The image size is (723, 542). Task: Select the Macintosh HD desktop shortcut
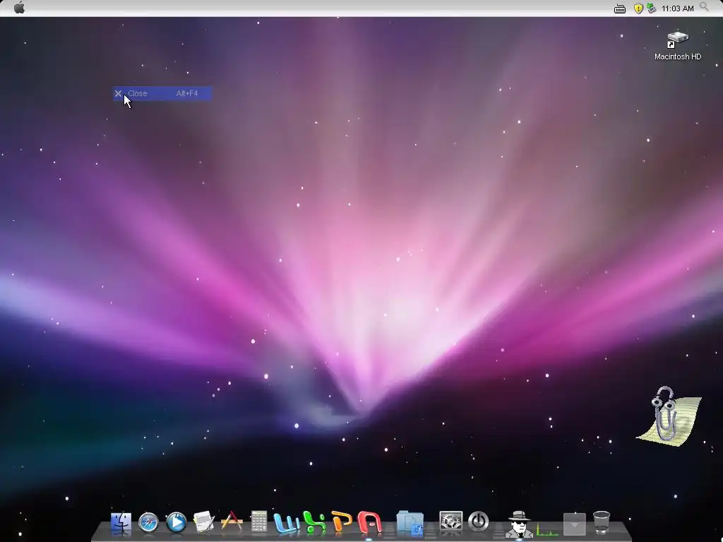pos(677,45)
